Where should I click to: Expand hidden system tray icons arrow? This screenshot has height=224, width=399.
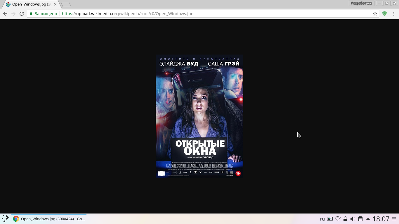tap(368, 219)
